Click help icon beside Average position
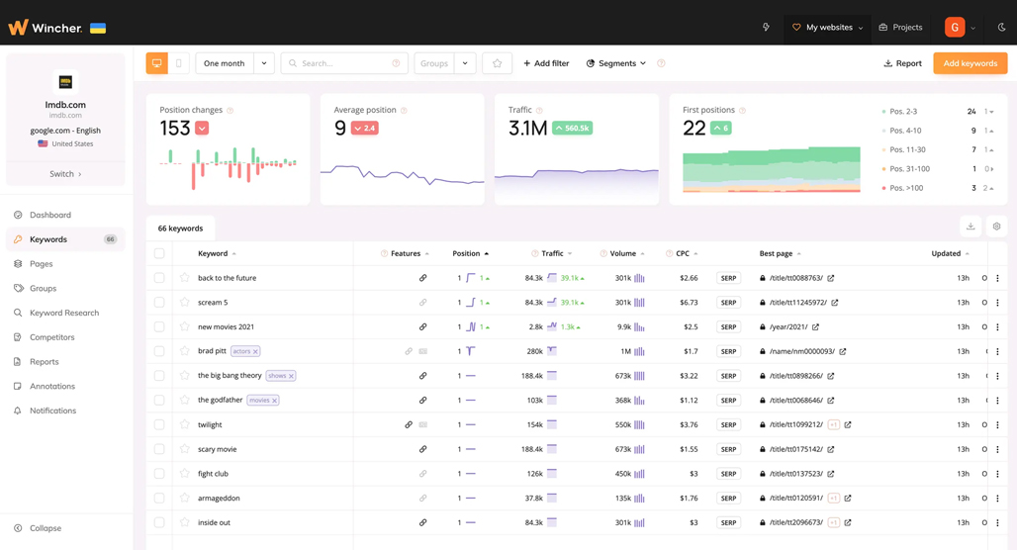This screenshot has width=1017, height=550. pyautogui.click(x=404, y=110)
